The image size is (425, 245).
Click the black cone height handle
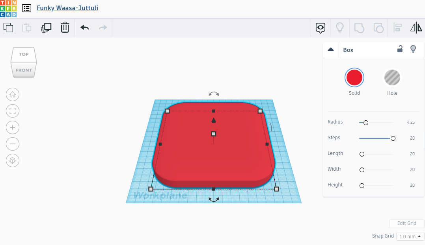point(214,120)
